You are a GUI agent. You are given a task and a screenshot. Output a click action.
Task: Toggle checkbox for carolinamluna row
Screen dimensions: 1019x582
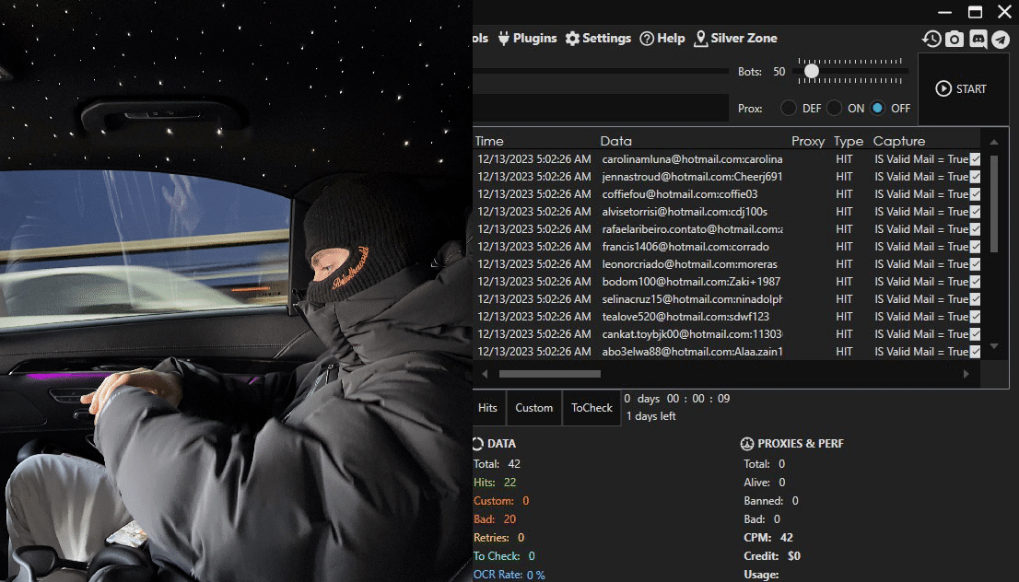pos(975,159)
